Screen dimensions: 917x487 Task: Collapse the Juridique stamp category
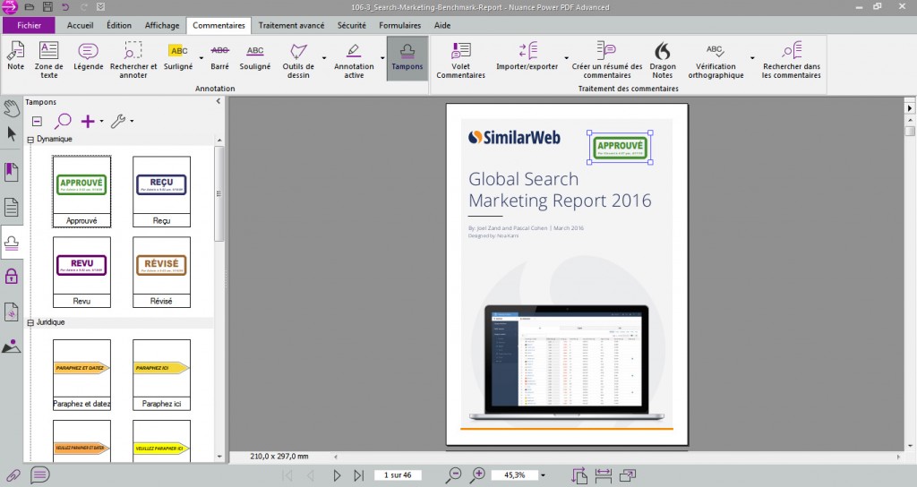(30, 322)
